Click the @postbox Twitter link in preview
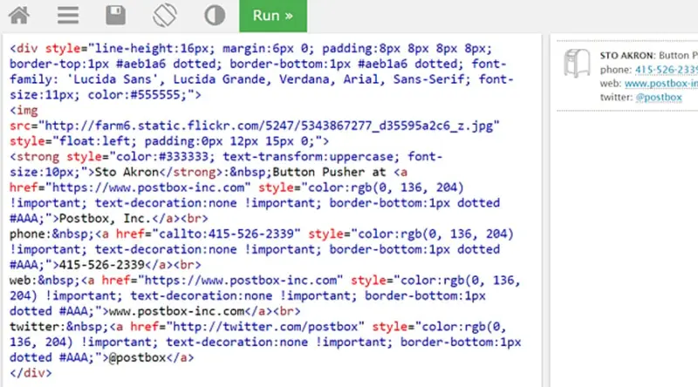 point(659,97)
